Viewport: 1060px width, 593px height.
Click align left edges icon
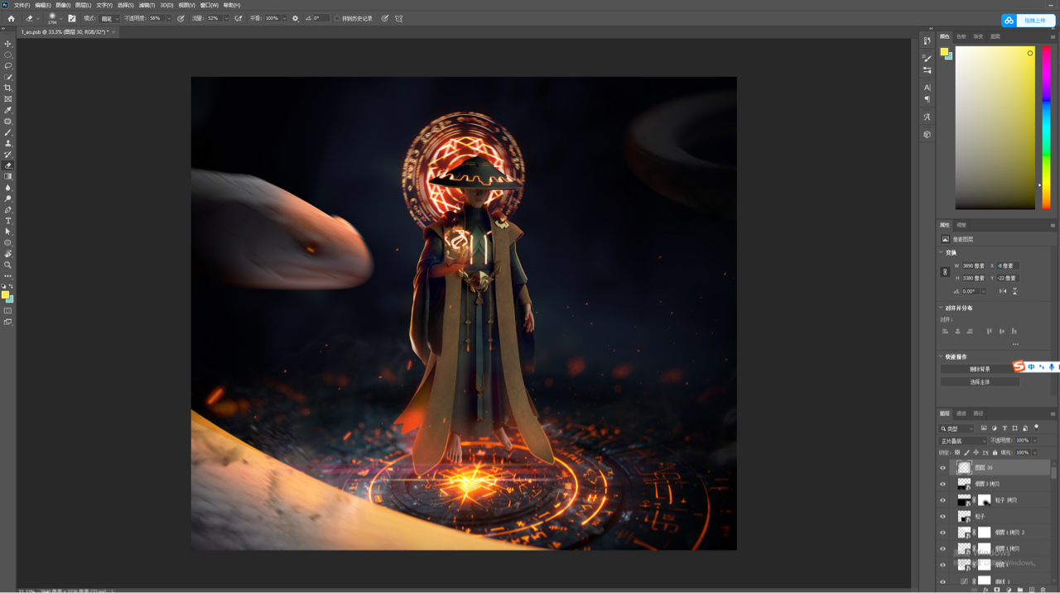[945, 331]
